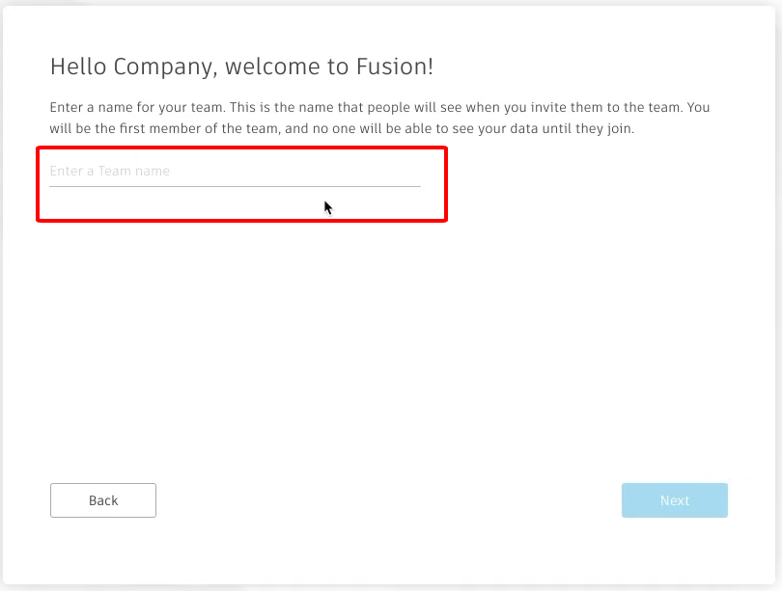This screenshot has width=782, height=591.
Task: Focus the team name text box placeholder
Action: coord(110,172)
